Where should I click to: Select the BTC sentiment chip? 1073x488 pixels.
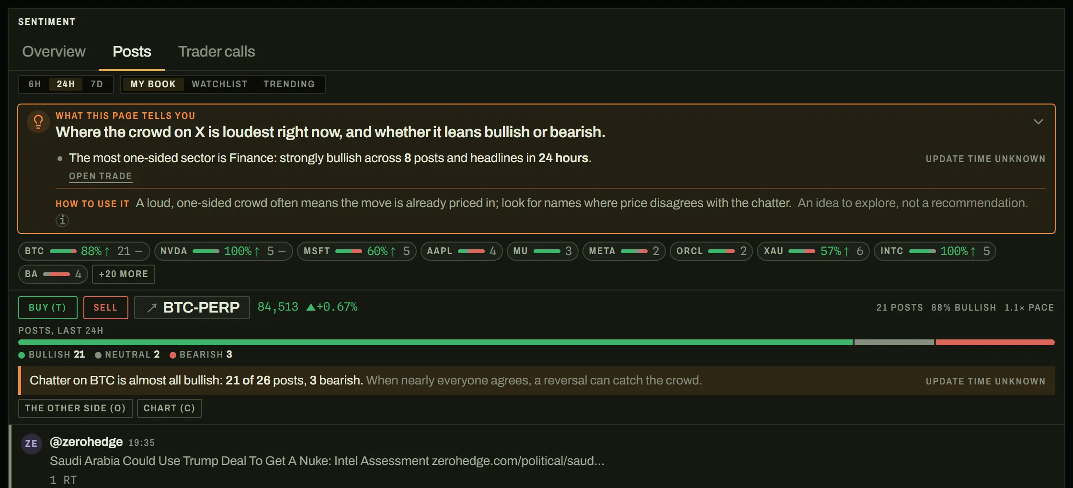(84, 251)
